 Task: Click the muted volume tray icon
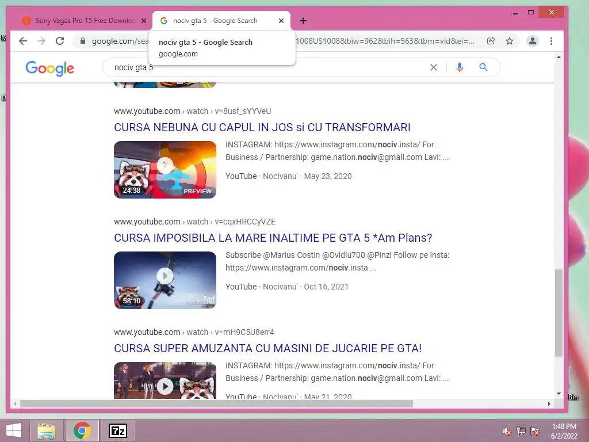[507, 431]
